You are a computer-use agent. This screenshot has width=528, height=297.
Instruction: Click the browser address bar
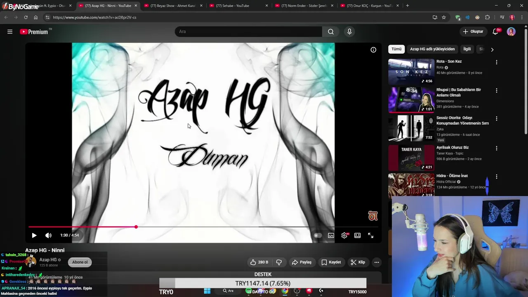pos(239,17)
